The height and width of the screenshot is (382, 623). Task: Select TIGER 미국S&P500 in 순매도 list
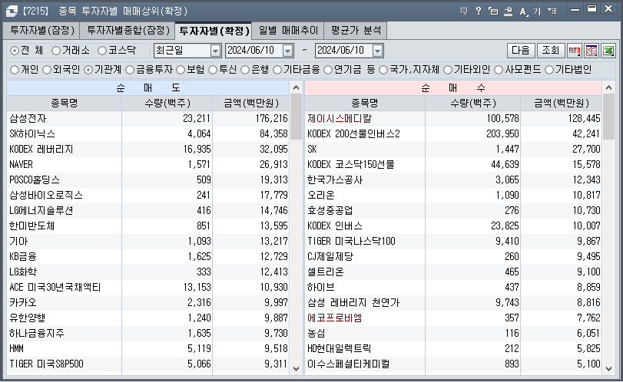47,364
